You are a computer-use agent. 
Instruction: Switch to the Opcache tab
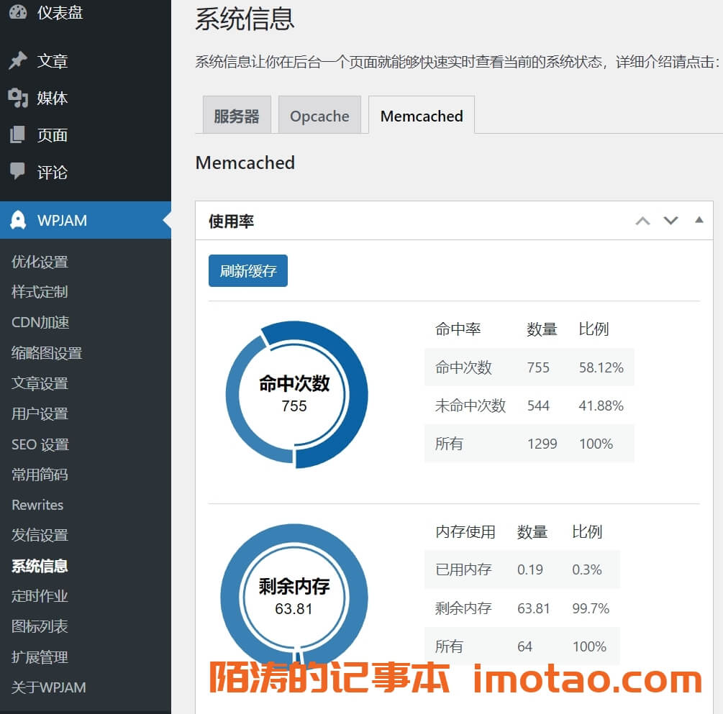319,116
